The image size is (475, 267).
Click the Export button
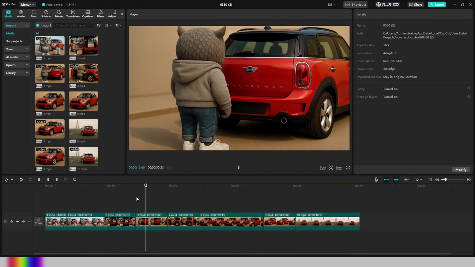pyautogui.click(x=437, y=5)
